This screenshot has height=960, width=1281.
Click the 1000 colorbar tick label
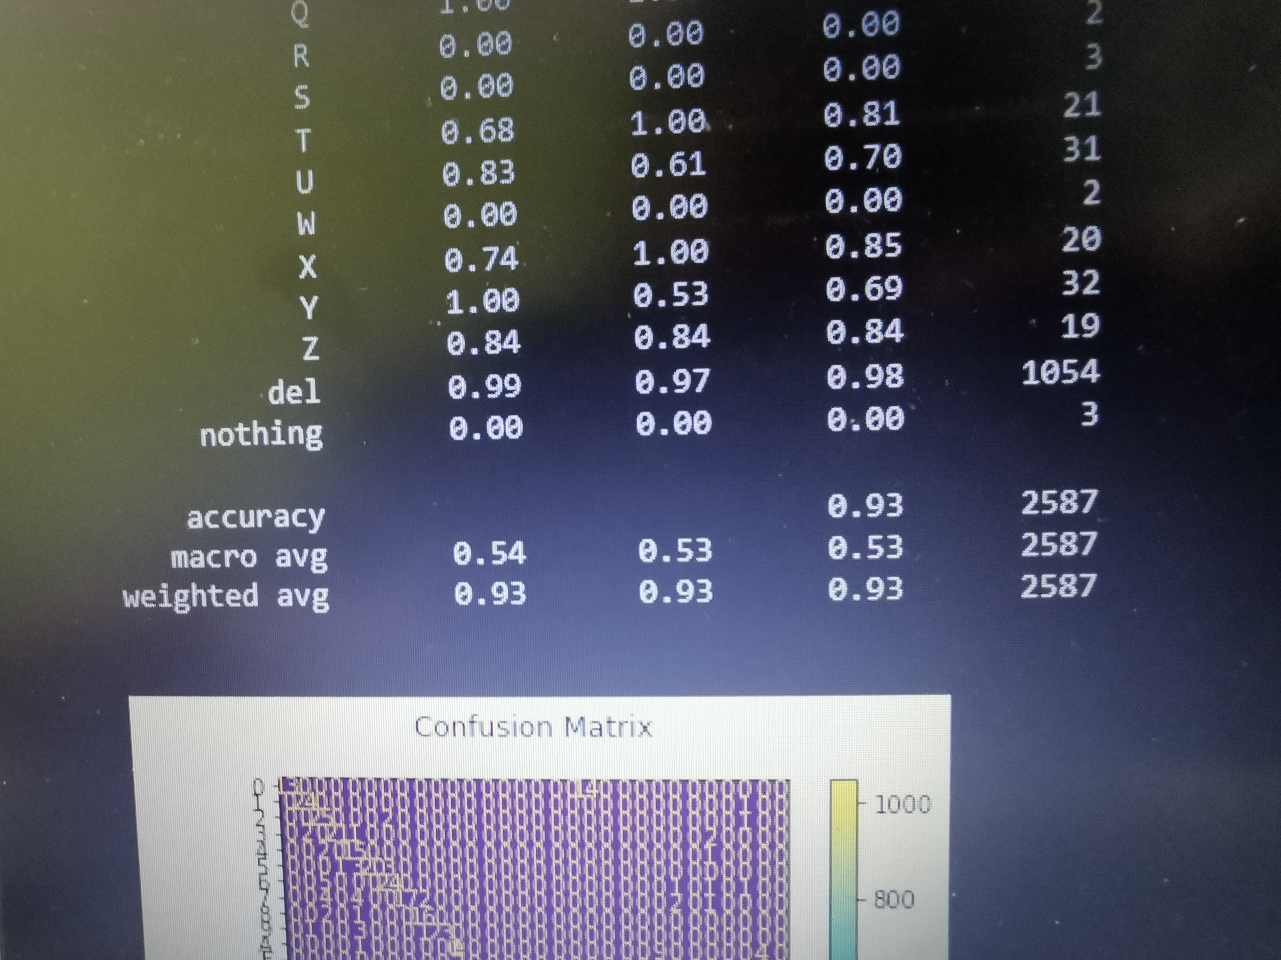click(x=902, y=804)
